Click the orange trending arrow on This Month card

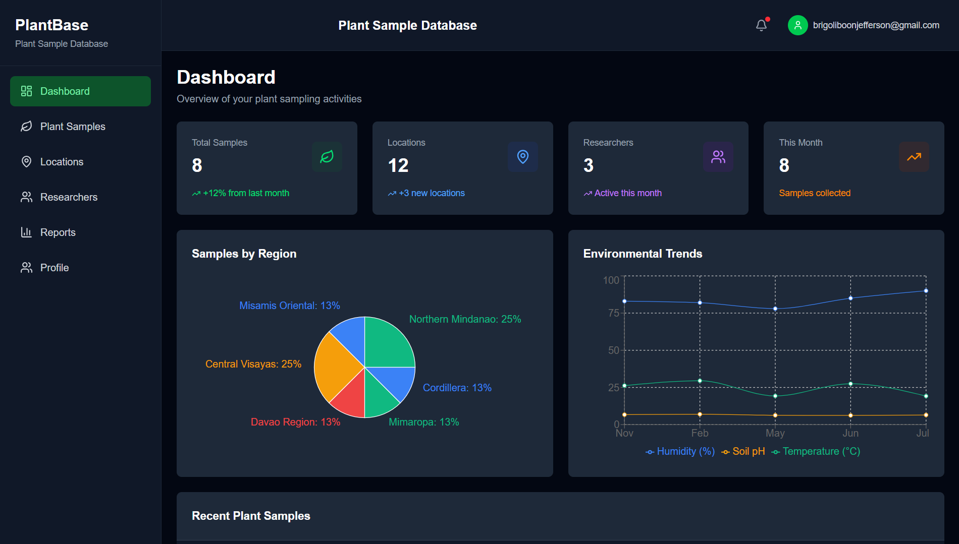pyautogui.click(x=914, y=157)
